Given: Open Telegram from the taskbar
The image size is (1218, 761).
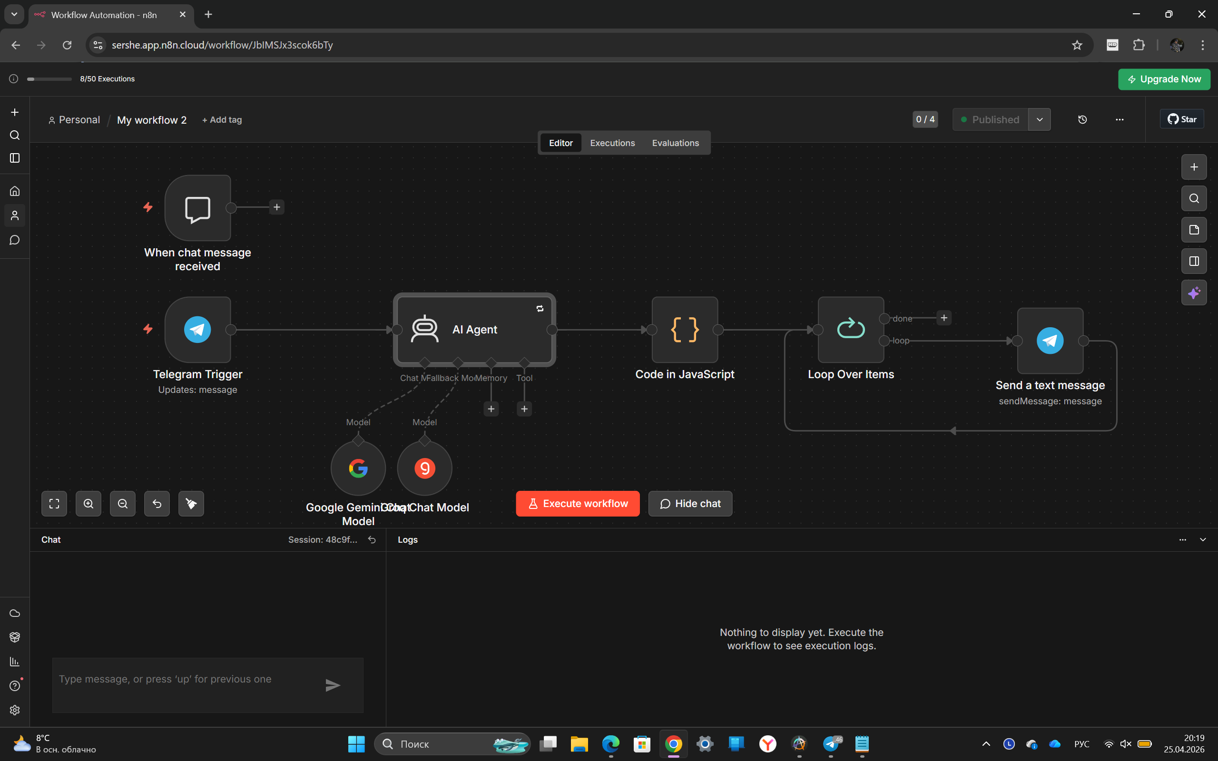Looking at the screenshot, I should [831, 744].
